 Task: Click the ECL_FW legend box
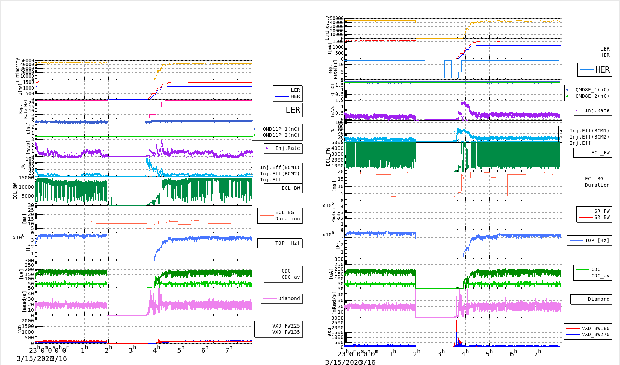[593, 153]
